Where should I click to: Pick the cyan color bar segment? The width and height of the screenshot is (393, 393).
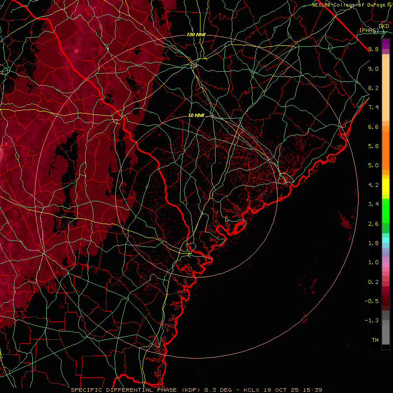click(x=386, y=240)
